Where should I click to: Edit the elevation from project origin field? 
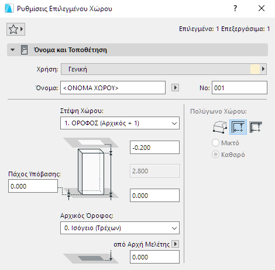[x=154, y=257]
